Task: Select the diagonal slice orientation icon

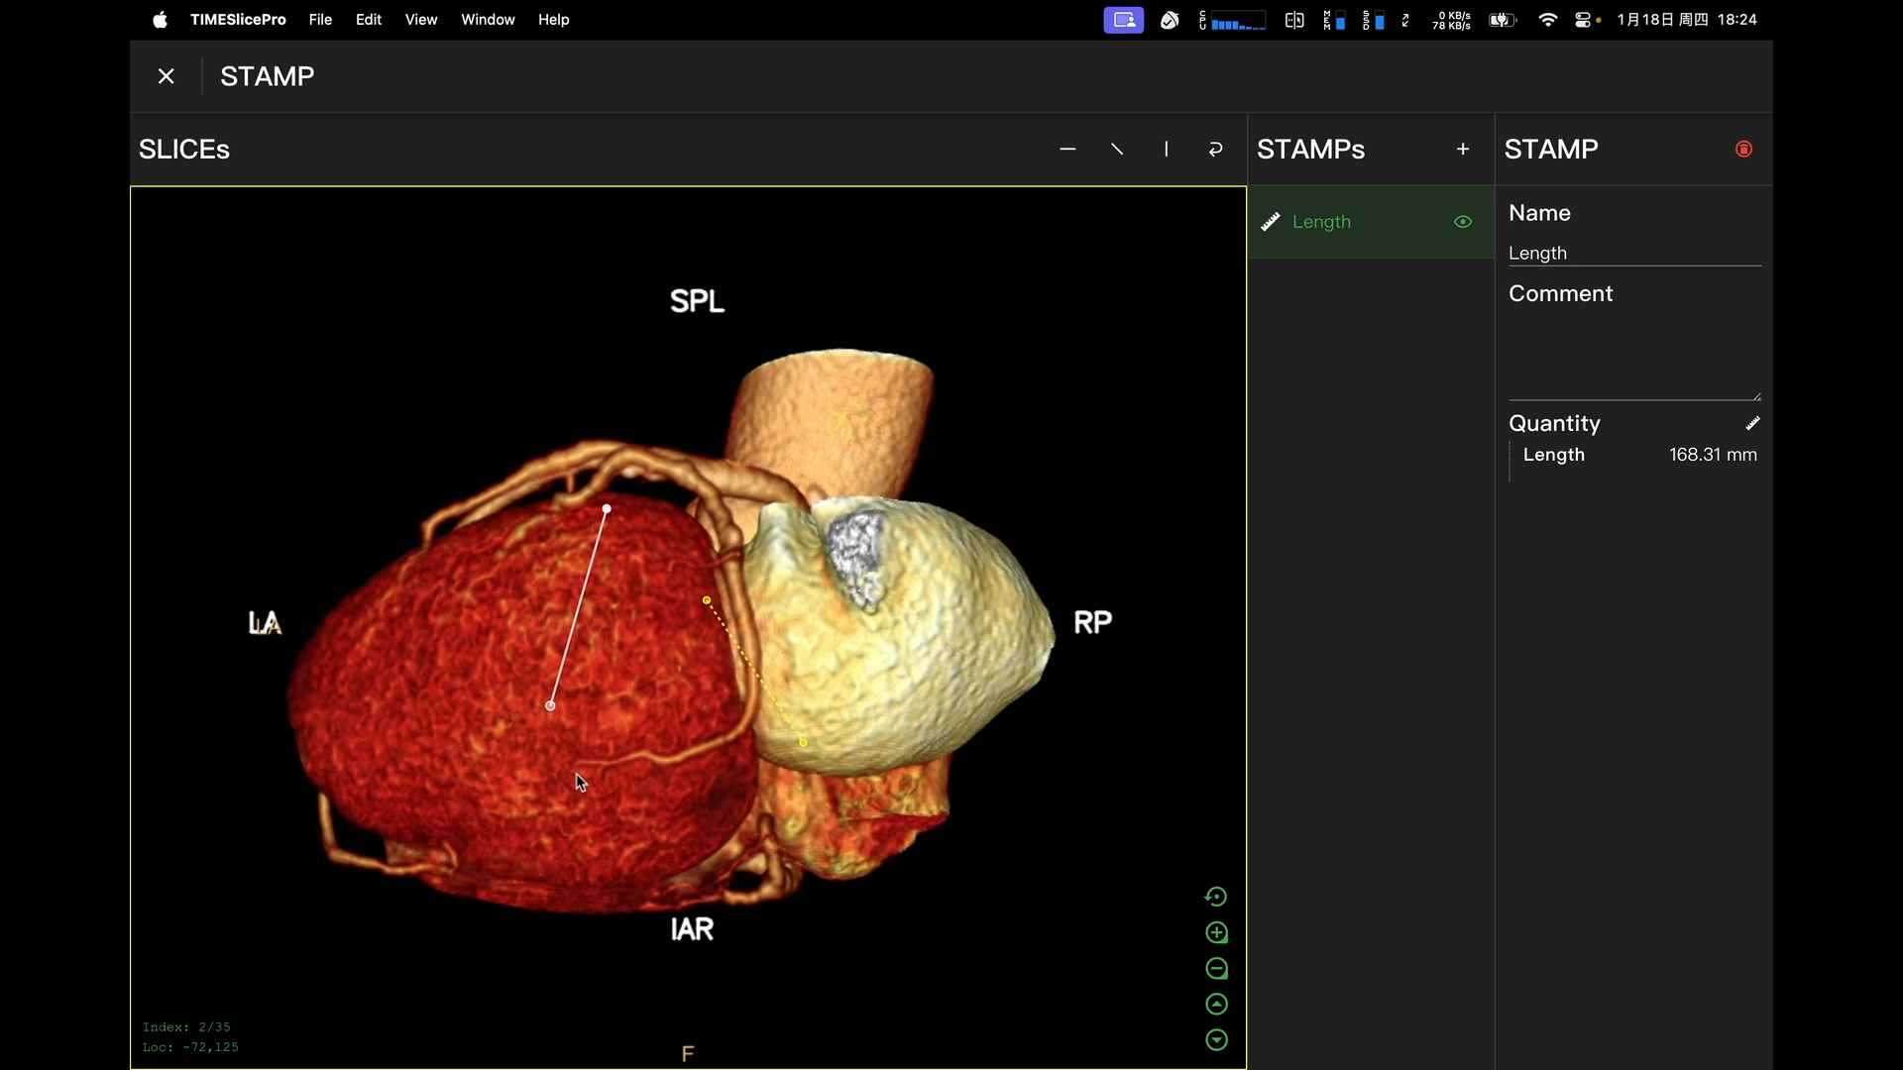Action: [x=1117, y=150]
